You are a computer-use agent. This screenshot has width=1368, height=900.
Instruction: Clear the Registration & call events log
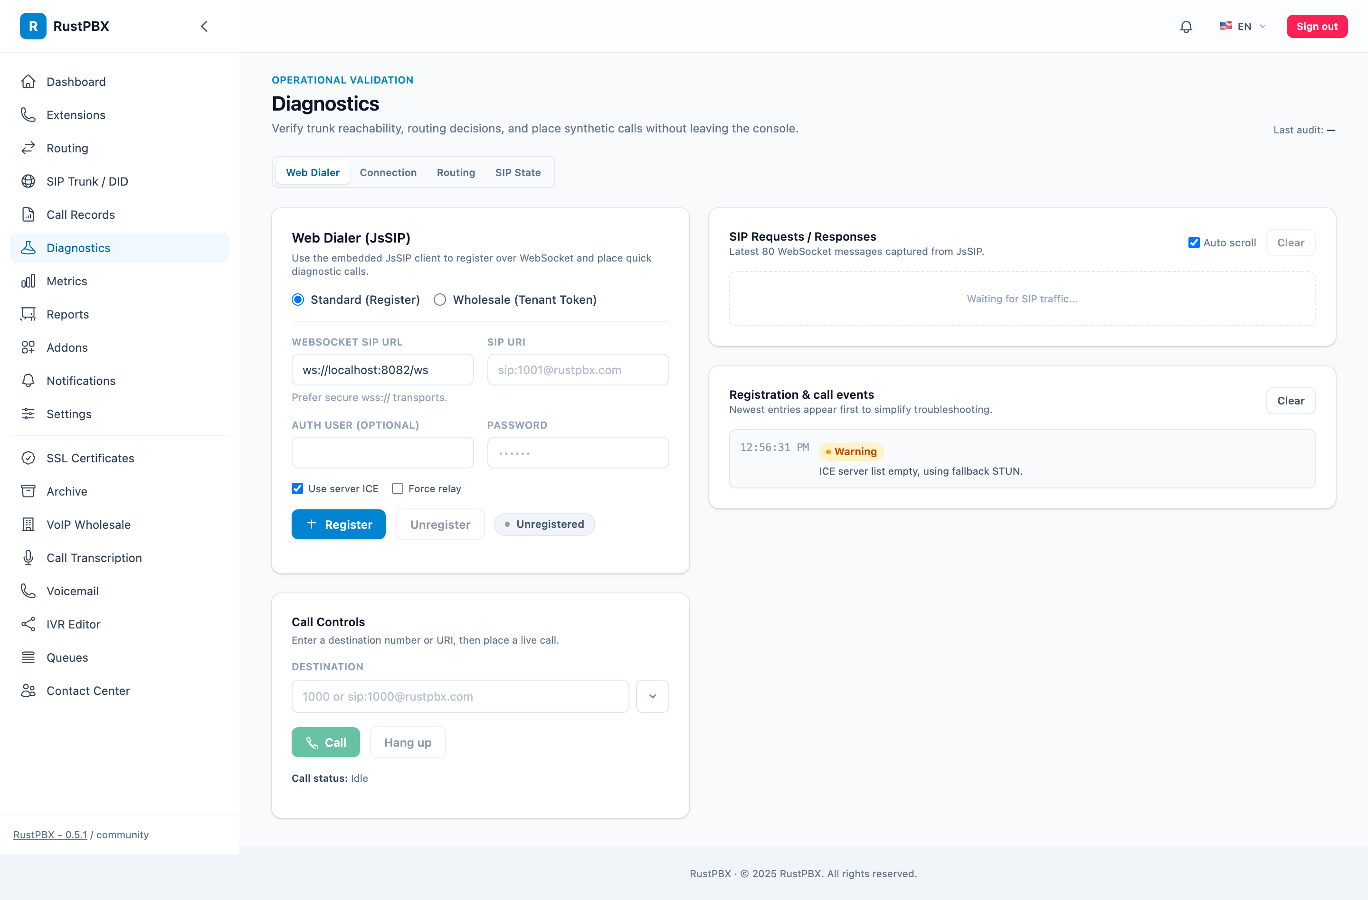(1291, 401)
